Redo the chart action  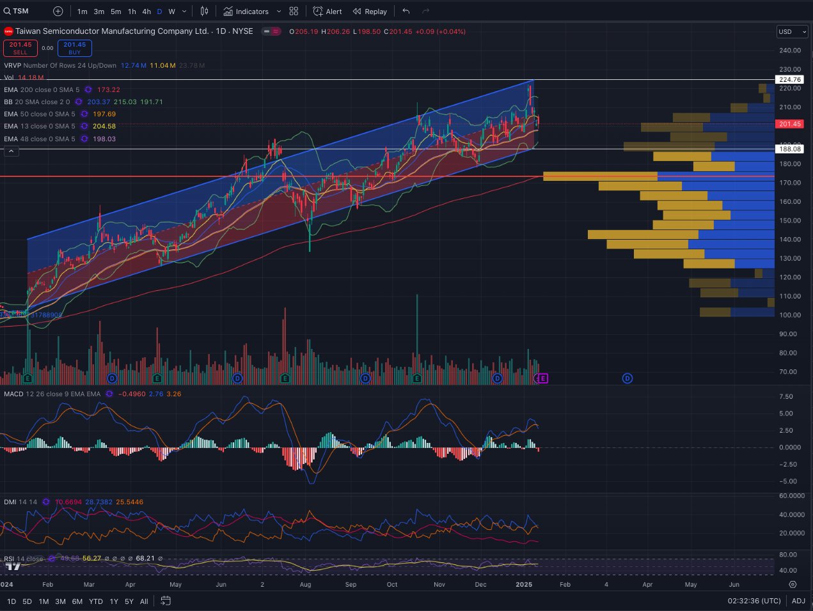point(426,11)
